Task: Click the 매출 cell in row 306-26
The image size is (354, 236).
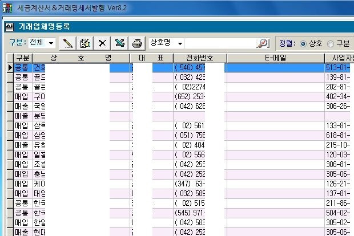Action: [23, 107]
